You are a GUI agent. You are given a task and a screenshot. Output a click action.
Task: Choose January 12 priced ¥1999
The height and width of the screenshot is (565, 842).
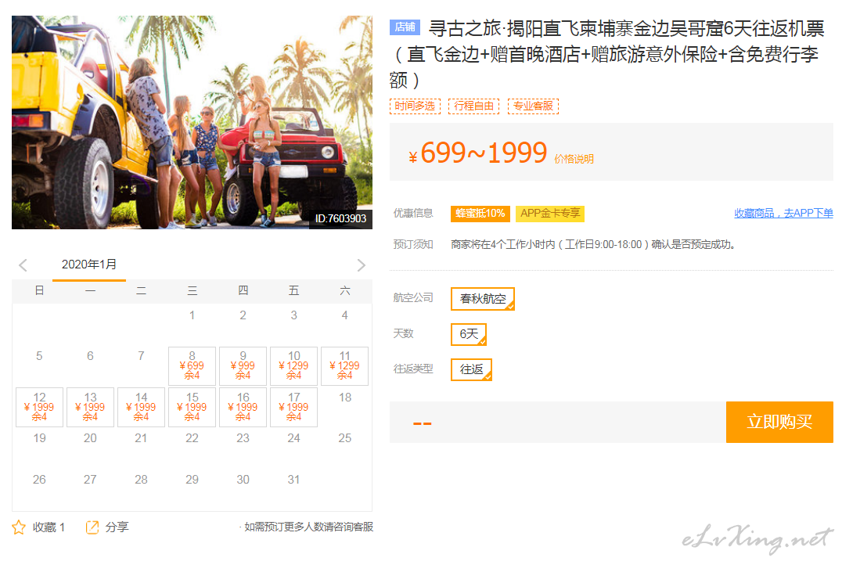[x=39, y=407]
